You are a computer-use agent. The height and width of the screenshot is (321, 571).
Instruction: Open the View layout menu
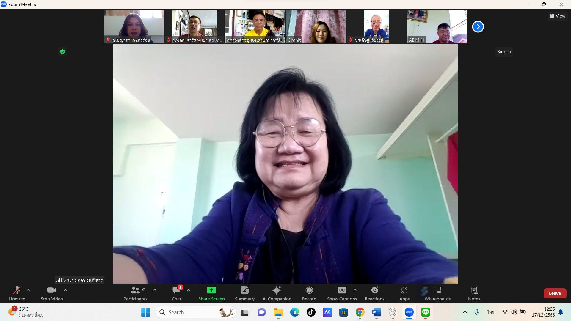(x=557, y=16)
